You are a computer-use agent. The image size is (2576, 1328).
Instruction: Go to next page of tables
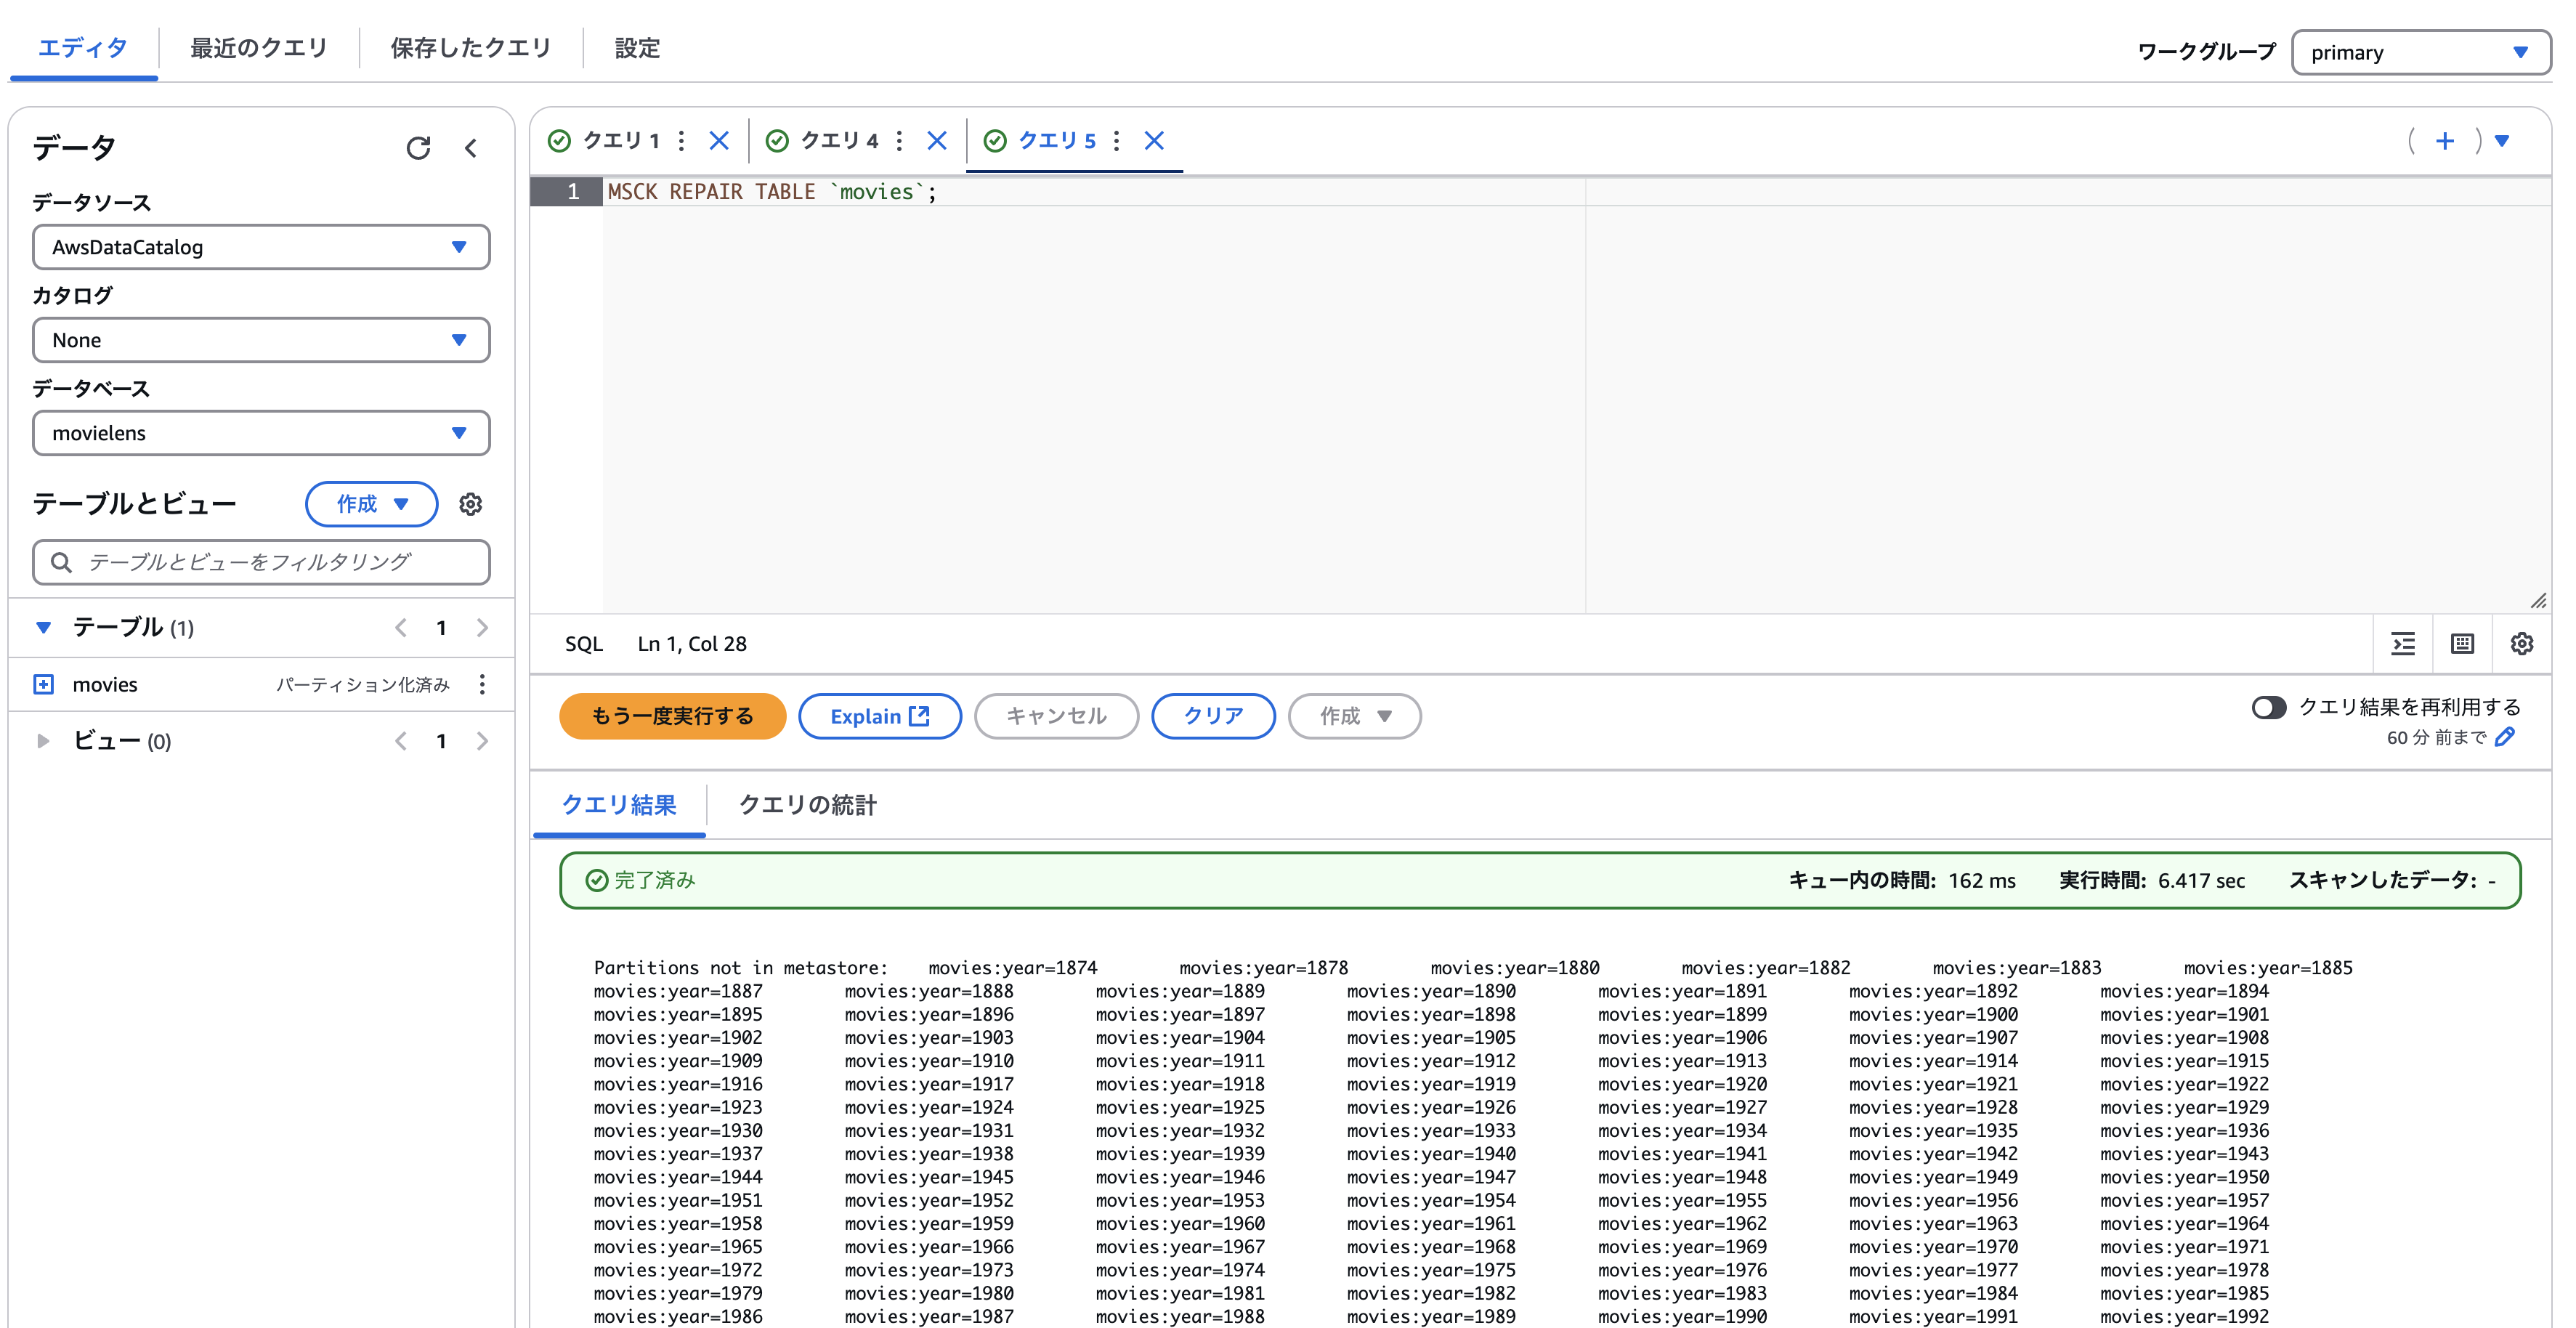point(482,627)
